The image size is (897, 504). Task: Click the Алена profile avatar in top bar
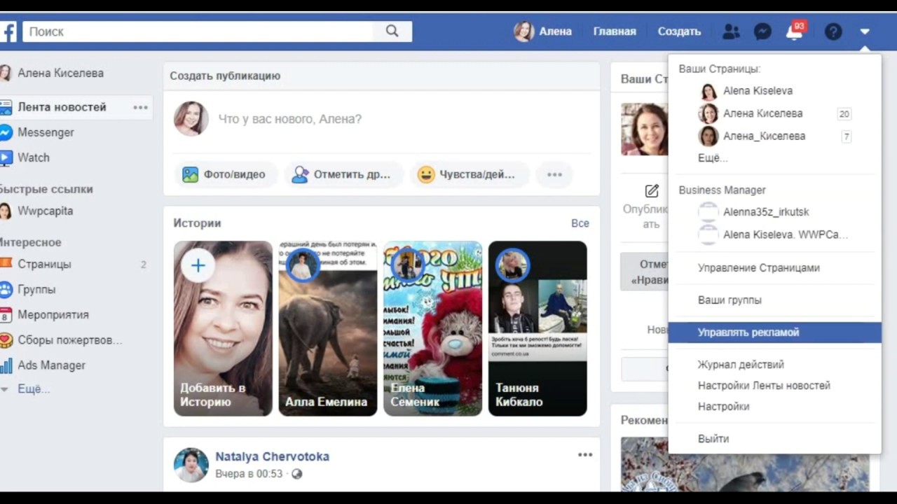(x=524, y=31)
